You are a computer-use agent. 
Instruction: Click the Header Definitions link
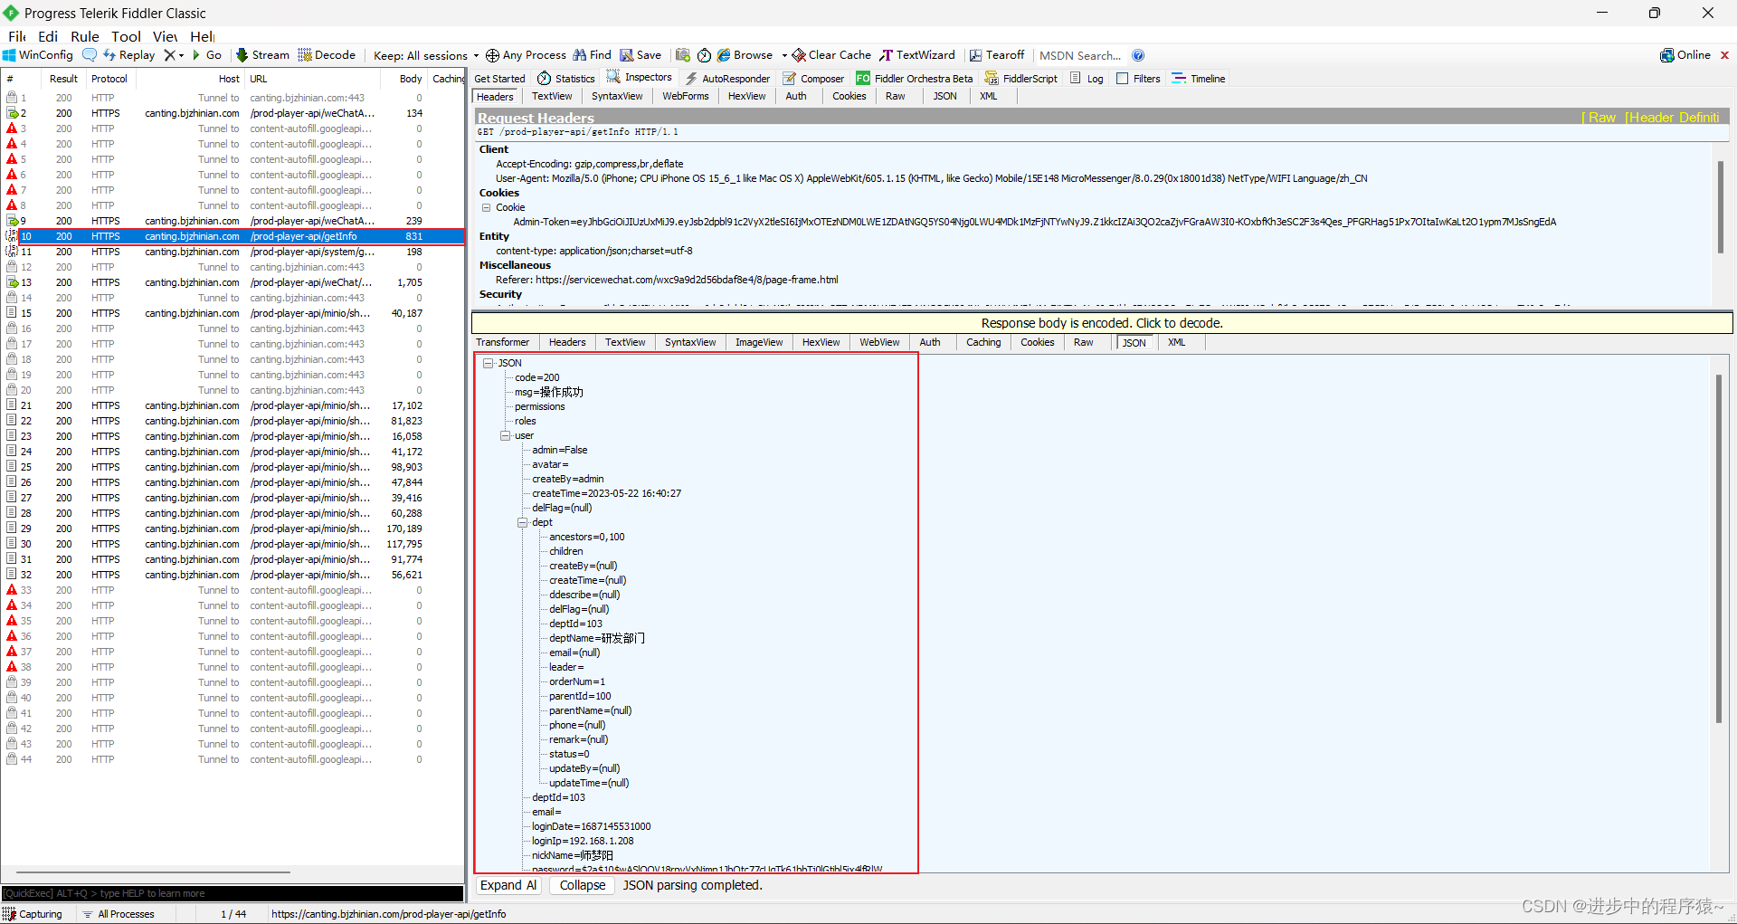click(x=1672, y=118)
